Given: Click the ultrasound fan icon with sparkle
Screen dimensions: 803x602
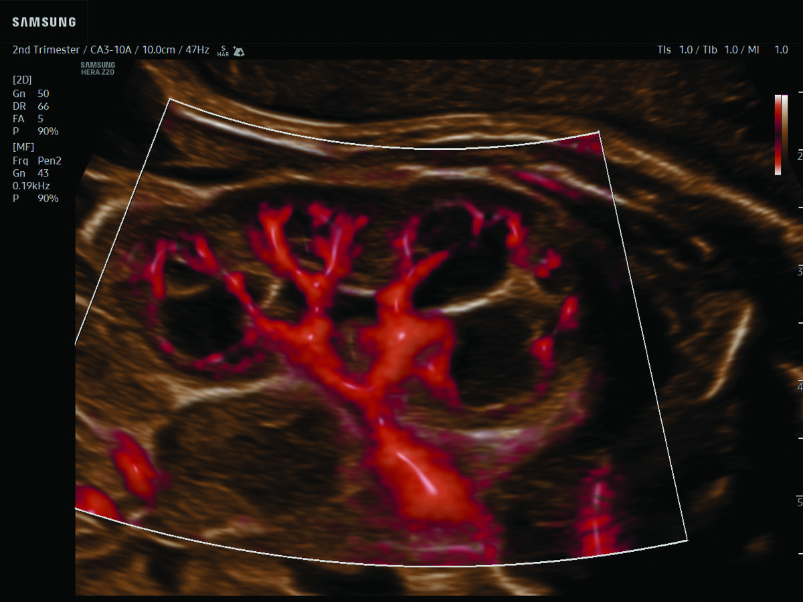Looking at the screenshot, I should [x=238, y=51].
